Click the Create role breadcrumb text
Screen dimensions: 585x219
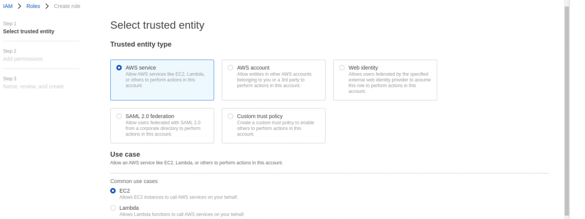pos(67,6)
